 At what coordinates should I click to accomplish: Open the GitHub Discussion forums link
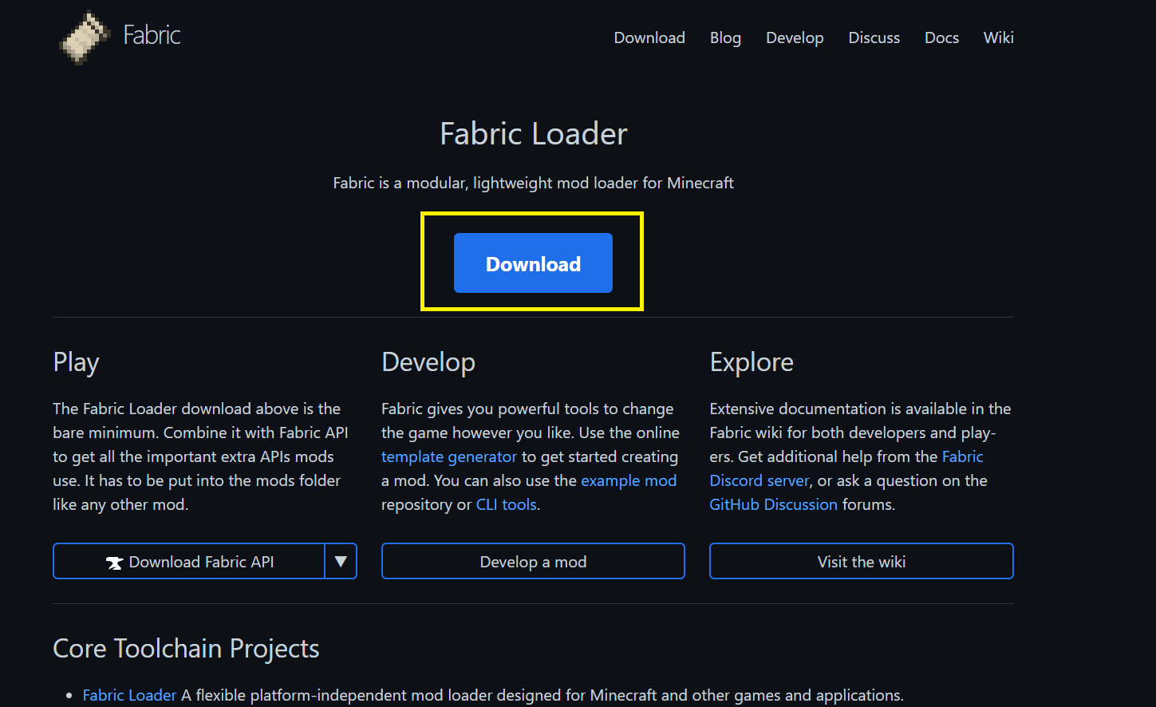pyautogui.click(x=773, y=504)
